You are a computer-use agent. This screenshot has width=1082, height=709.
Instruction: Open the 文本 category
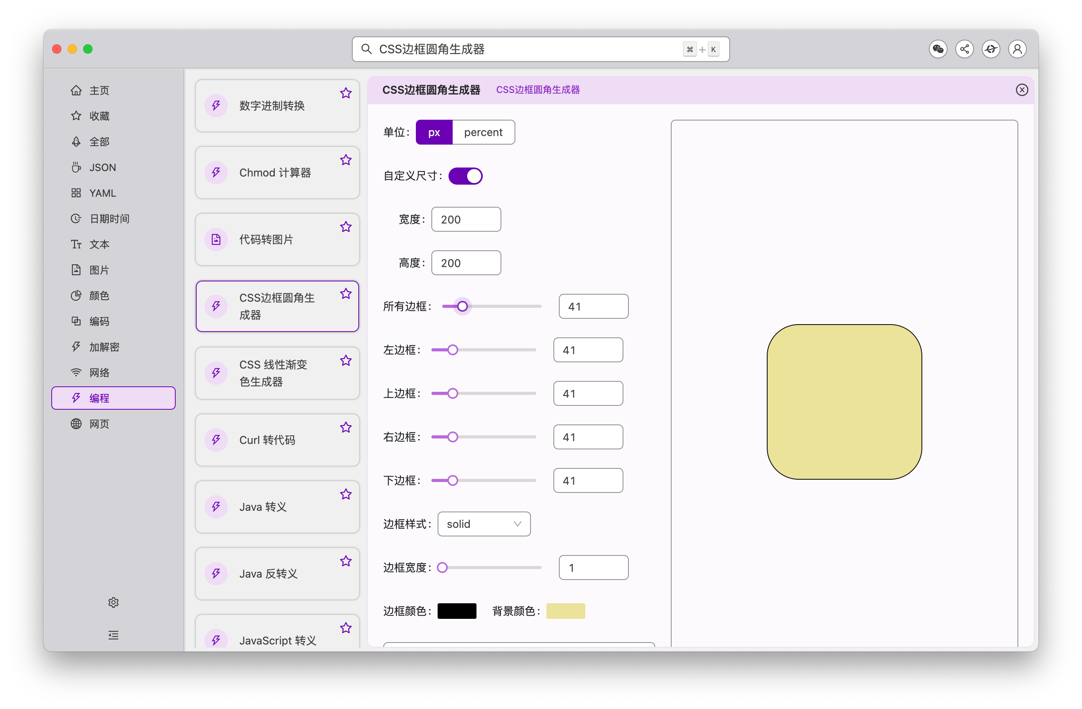click(x=113, y=244)
